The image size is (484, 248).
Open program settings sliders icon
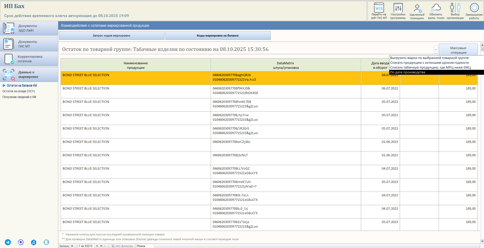398,8
